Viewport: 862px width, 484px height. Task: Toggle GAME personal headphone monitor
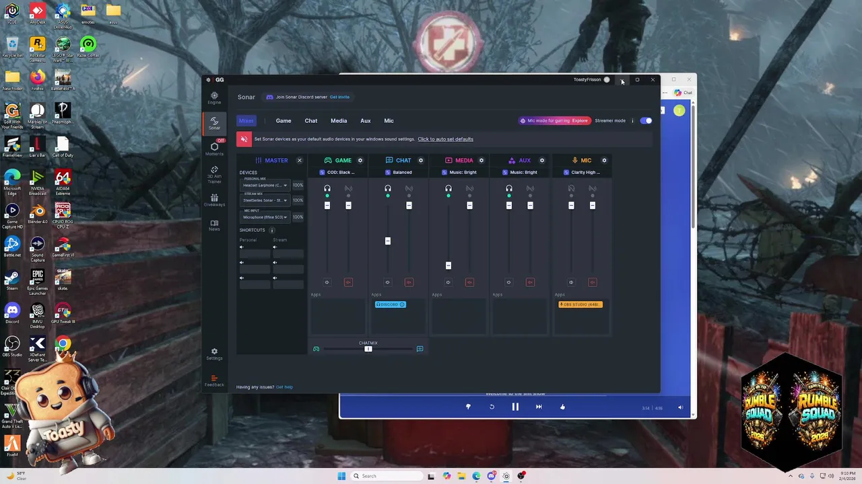pos(327,188)
